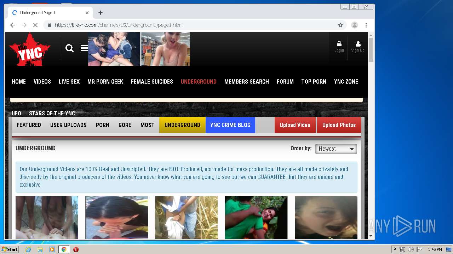Click the UFO link

tap(16, 113)
